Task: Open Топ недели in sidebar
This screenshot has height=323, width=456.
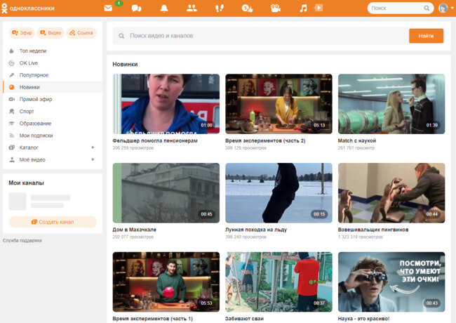Action: tap(53, 51)
